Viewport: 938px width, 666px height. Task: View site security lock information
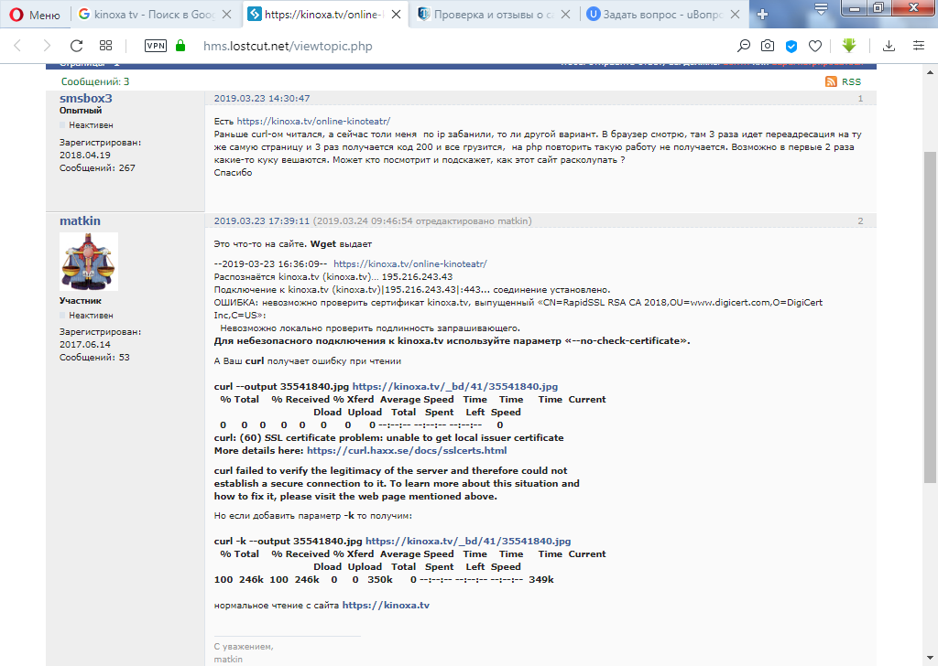180,46
